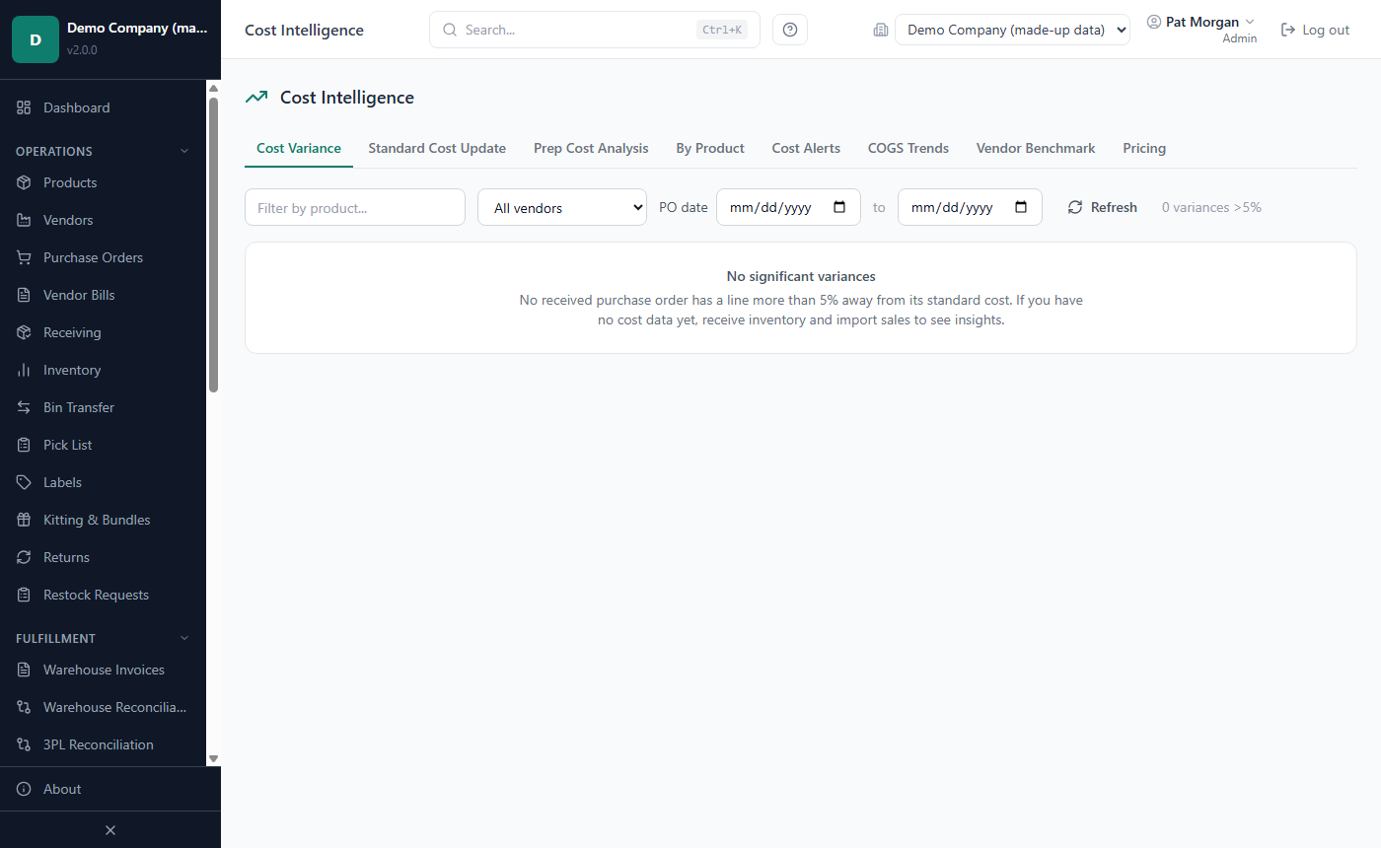The image size is (1381, 848).
Task: Click the Restock Requests clipboard icon
Action: pyautogui.click(x=24, y=595)
